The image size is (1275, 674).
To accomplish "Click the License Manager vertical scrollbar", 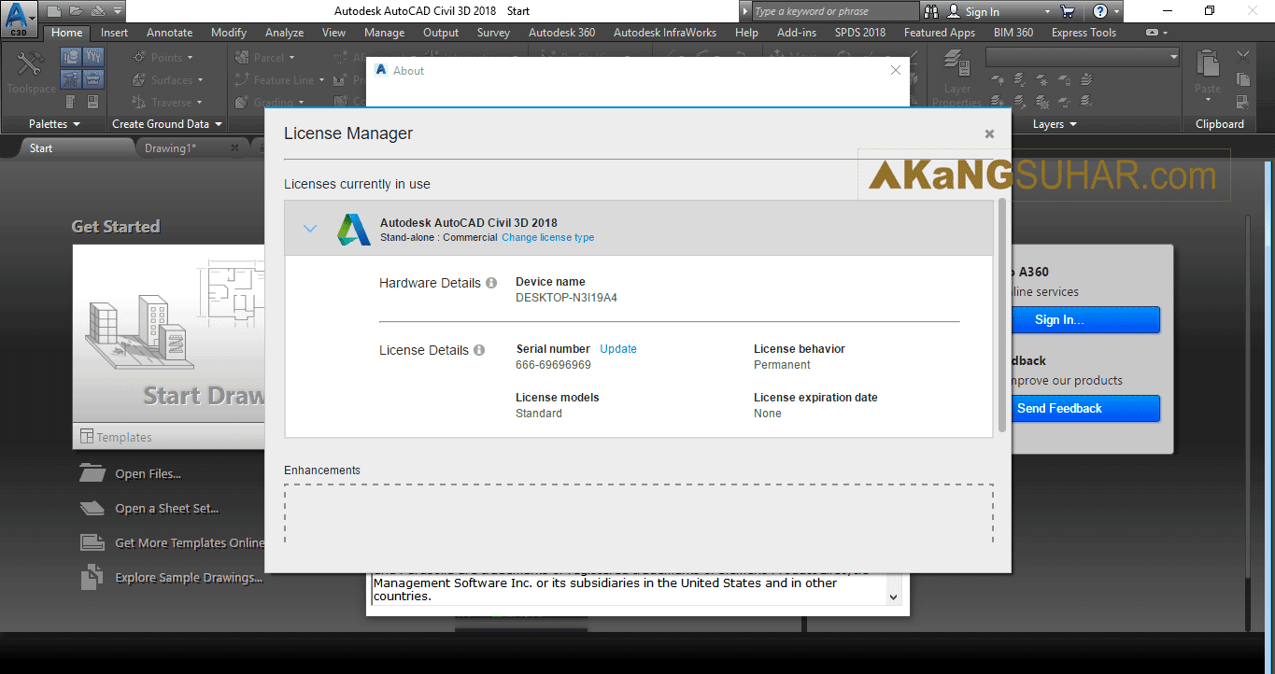I will (x=1003, y=313).
